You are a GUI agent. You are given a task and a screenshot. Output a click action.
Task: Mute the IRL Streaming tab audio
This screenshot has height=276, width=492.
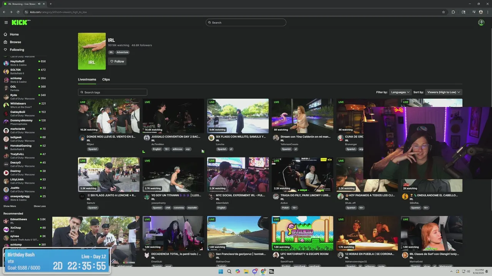coord(39,4)
